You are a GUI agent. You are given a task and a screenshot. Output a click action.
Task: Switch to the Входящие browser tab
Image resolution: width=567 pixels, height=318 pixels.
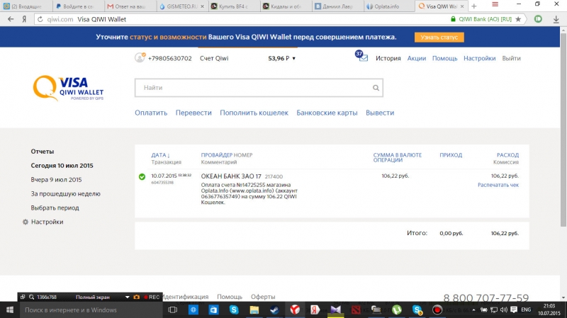point(26,6)
